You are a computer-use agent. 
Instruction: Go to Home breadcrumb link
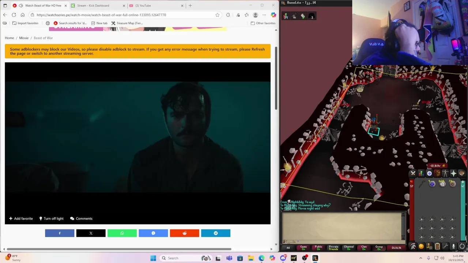tap(10, 38)
